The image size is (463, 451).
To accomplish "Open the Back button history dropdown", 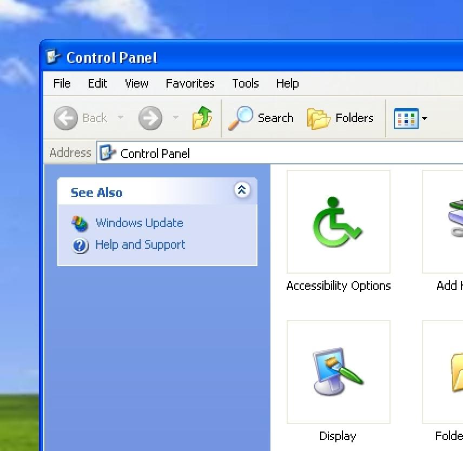I will tap(120, 118).
